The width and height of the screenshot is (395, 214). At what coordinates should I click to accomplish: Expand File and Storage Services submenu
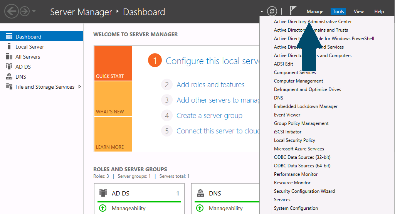click(80, 87)
